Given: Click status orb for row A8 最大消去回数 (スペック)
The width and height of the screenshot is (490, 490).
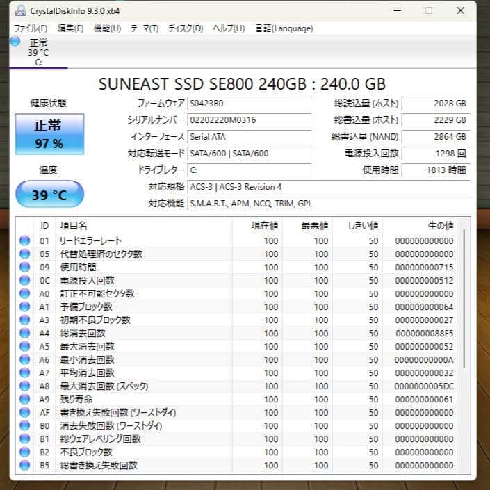Looking at the screenshot, I should [25, 386].
